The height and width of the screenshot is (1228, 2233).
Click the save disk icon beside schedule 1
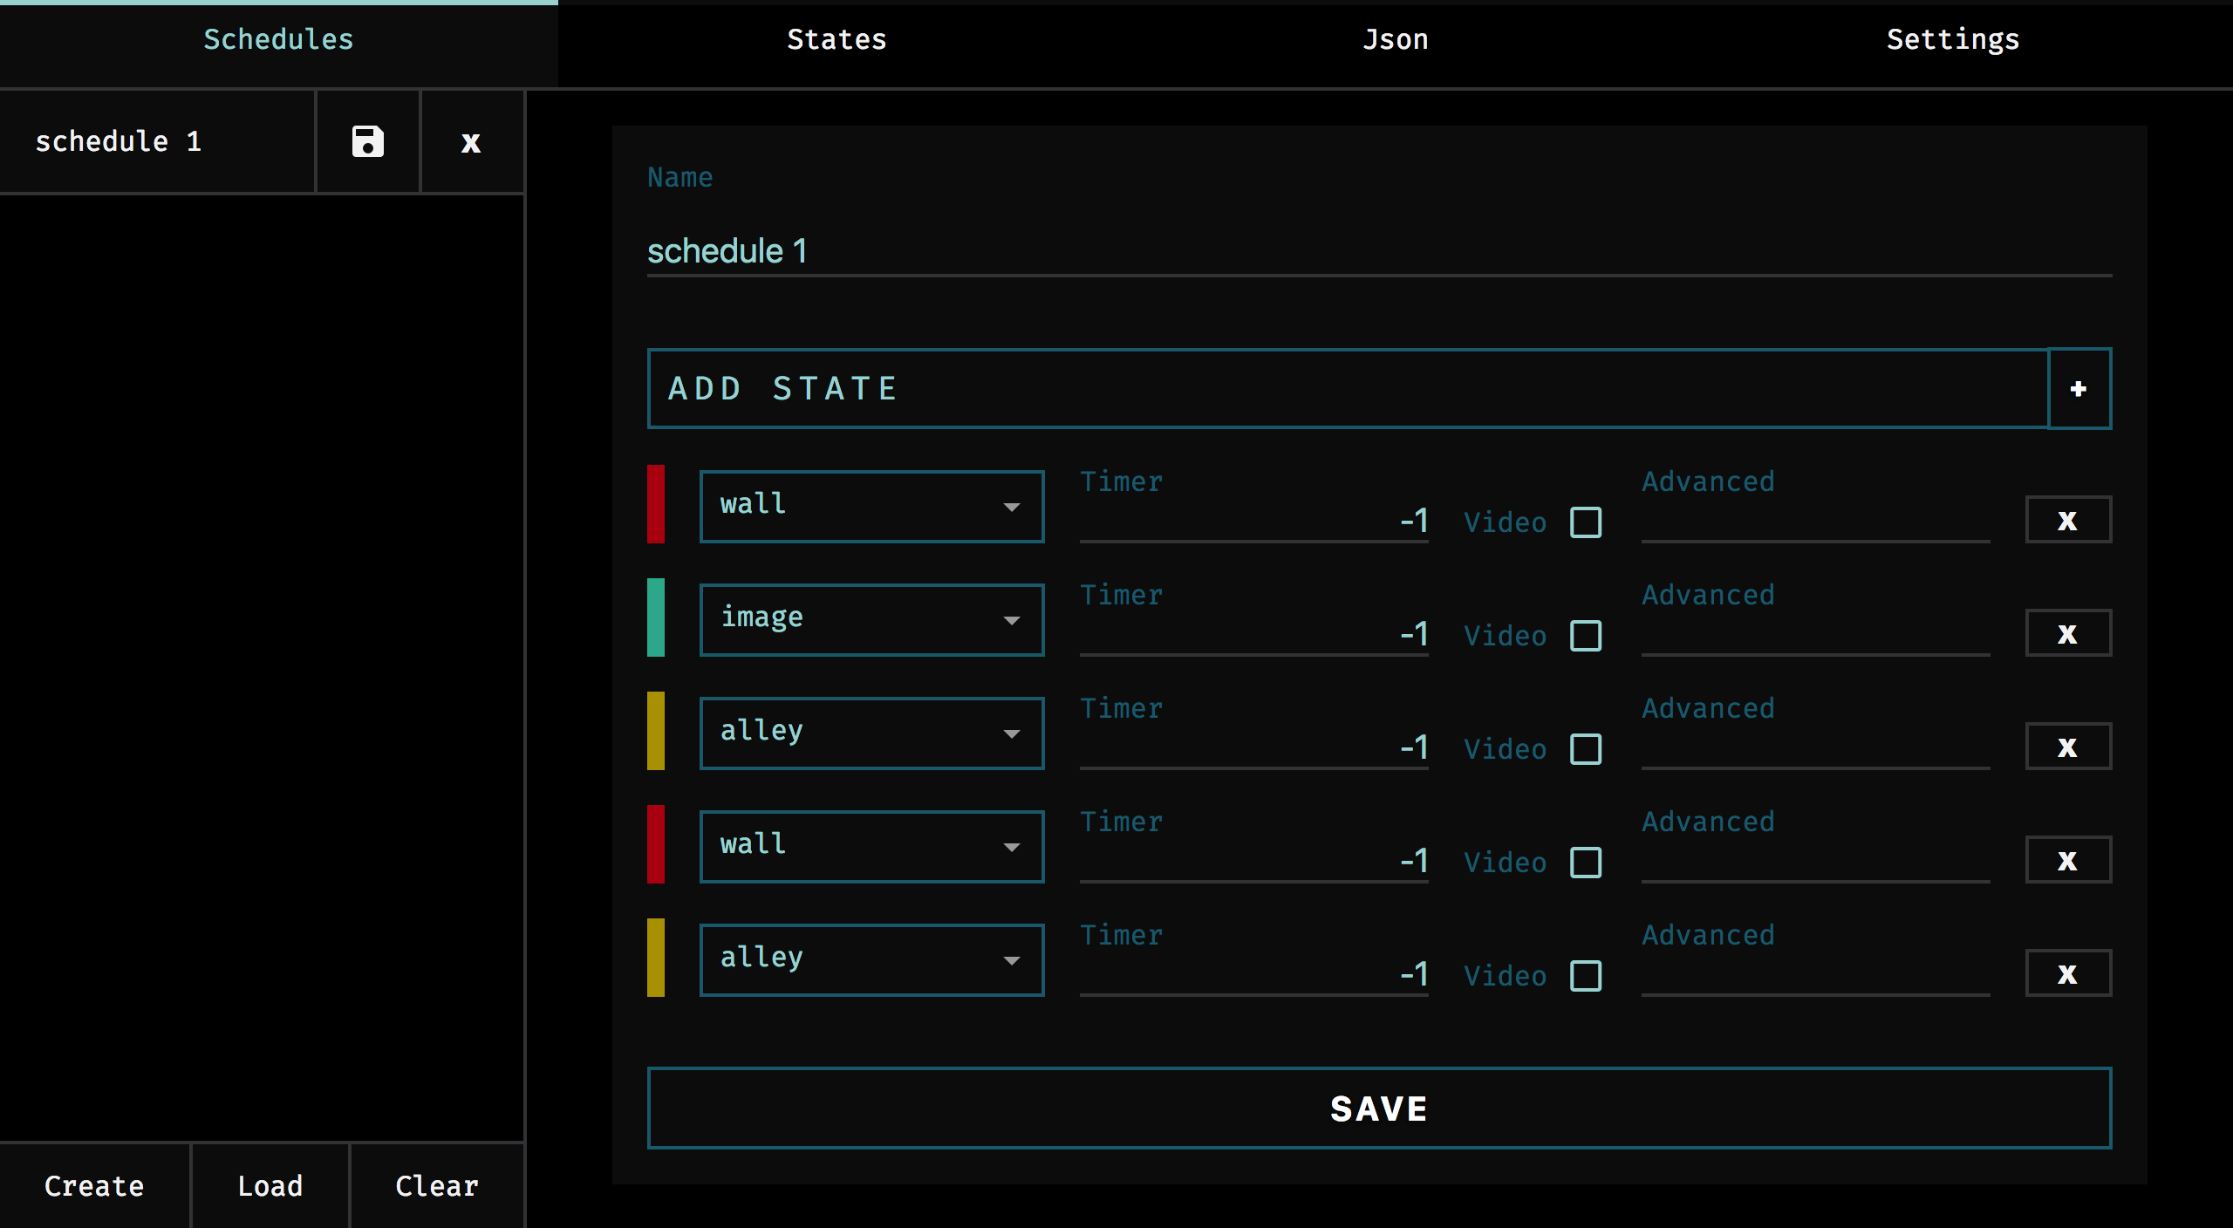pos(367,141)
